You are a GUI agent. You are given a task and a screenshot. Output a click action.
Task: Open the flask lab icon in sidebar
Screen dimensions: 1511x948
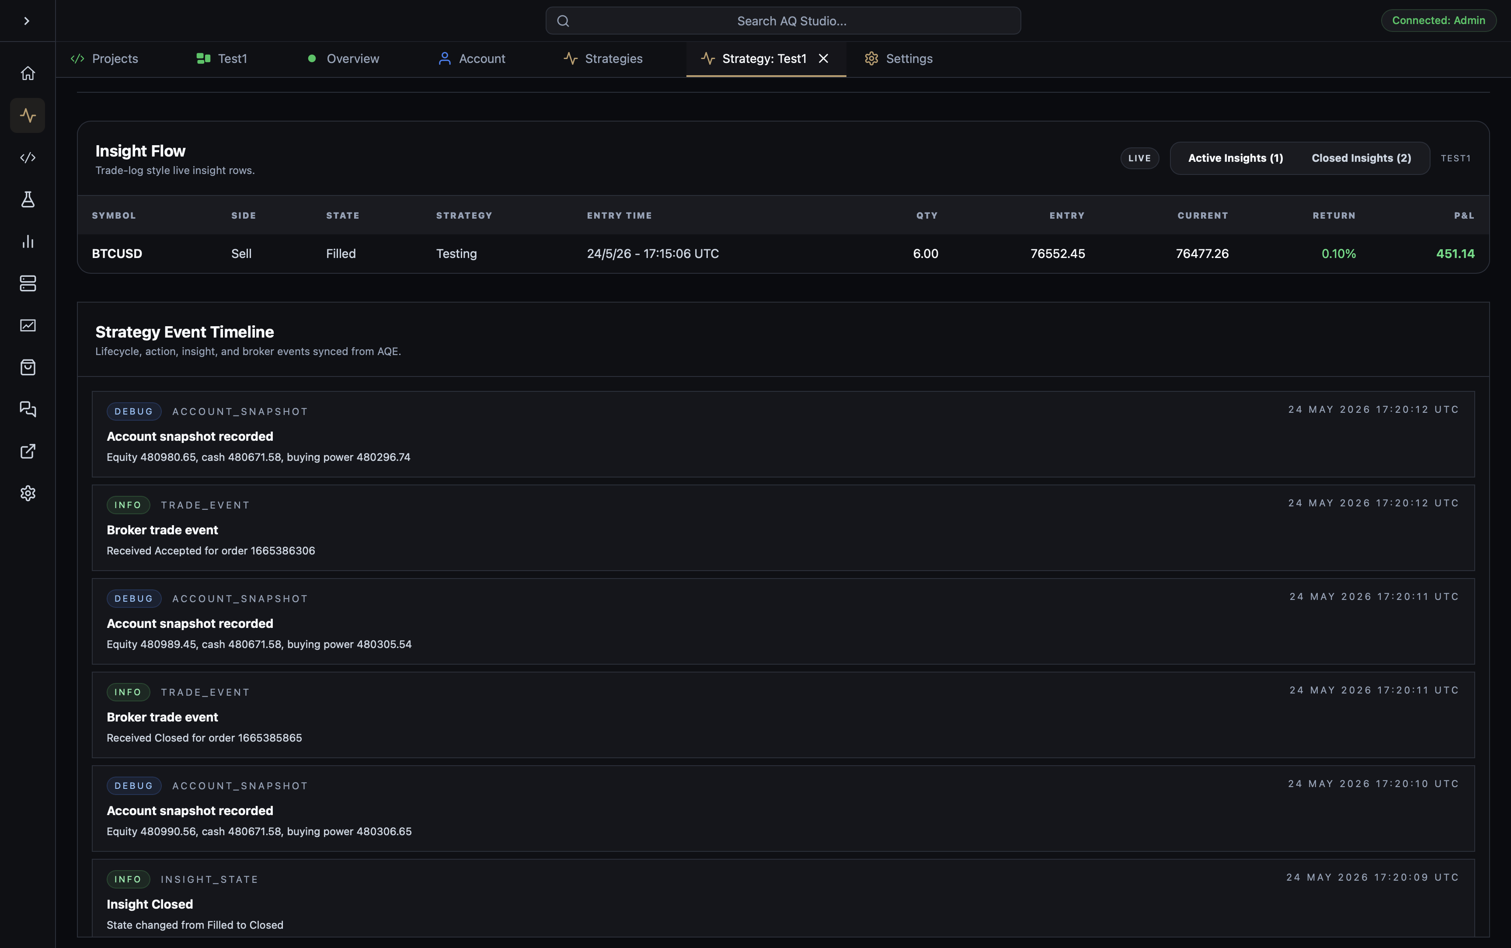coord(28,199)
